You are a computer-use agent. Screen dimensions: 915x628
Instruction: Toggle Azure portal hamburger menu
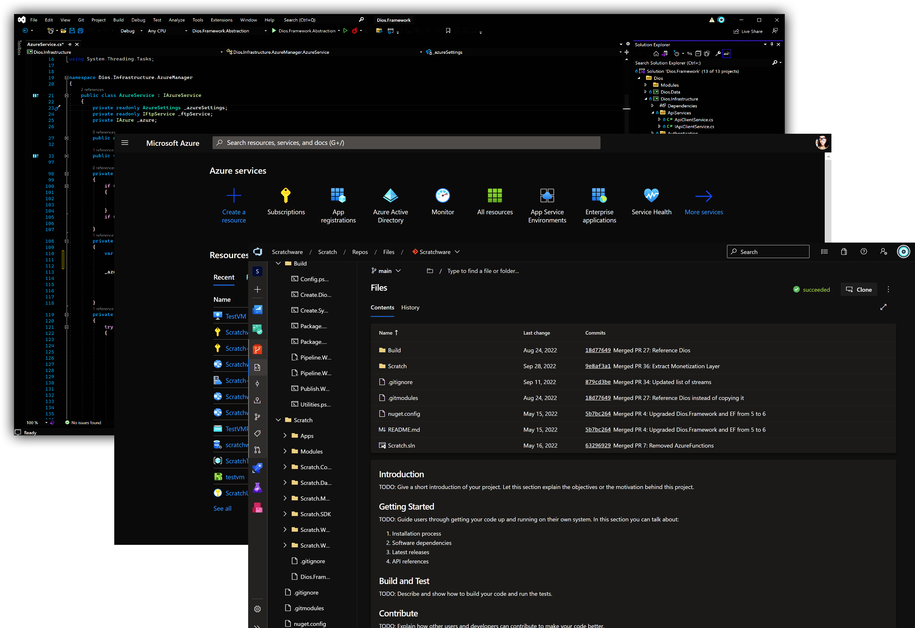[125, 143]
